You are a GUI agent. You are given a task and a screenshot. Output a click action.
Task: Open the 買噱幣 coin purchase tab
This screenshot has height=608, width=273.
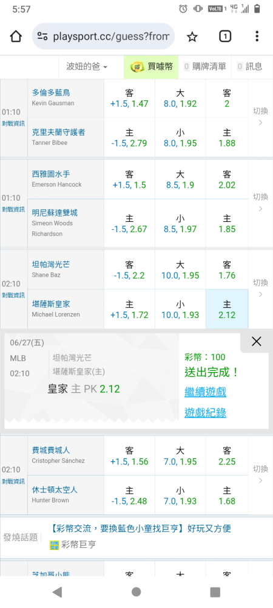[x=151, y=67]
